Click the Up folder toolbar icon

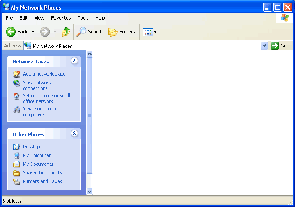point(65,32)
